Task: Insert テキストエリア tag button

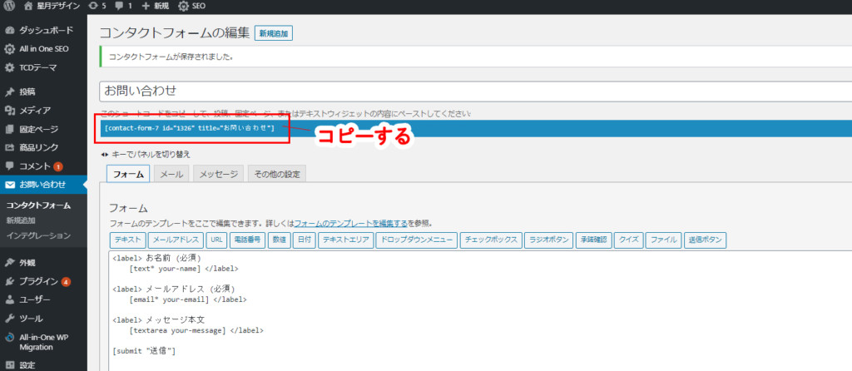Action: click(x=345, y=240)
